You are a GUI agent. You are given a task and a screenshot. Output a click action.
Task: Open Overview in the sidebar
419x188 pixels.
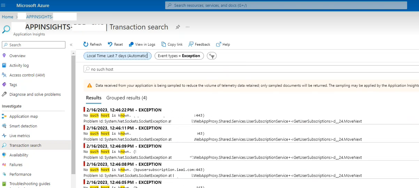pyautogui.click(x=17, y=56)
